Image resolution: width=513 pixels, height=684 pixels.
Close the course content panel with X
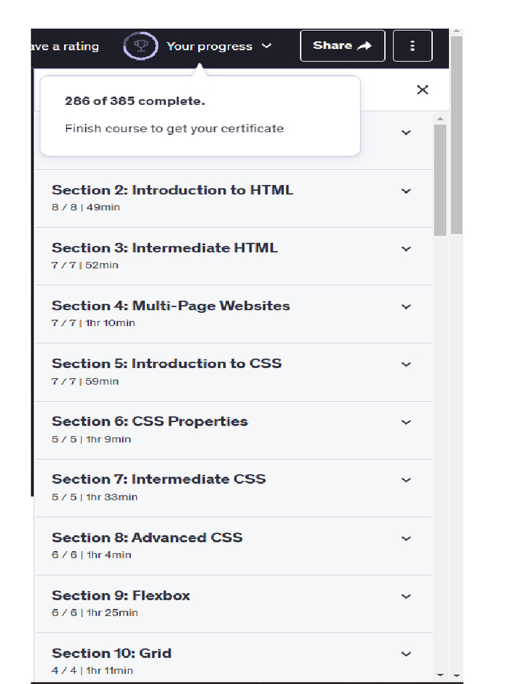click(422, 90)
